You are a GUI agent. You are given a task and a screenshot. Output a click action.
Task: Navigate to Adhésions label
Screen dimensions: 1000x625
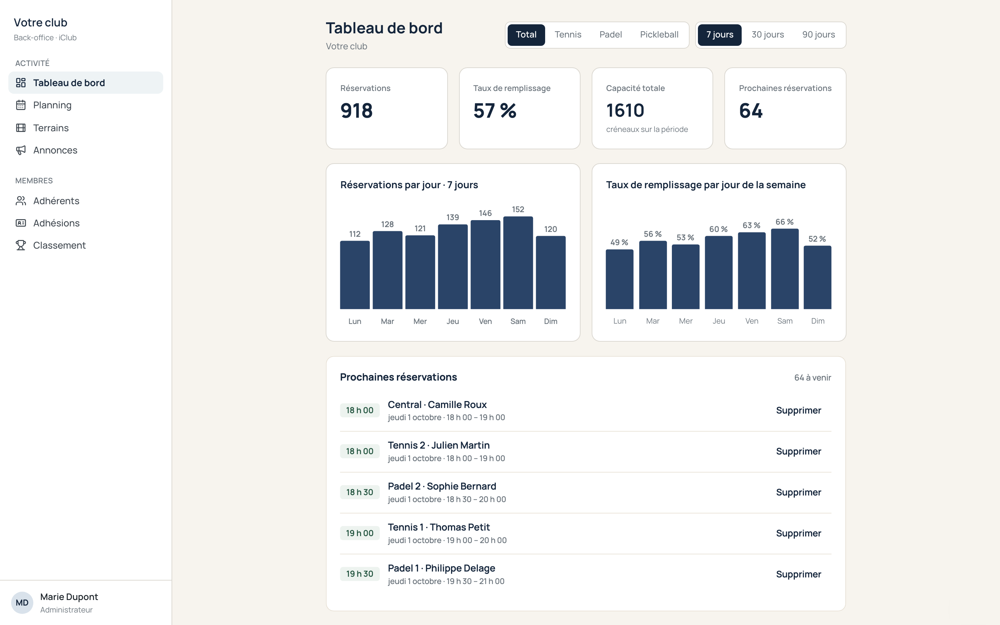57,223
